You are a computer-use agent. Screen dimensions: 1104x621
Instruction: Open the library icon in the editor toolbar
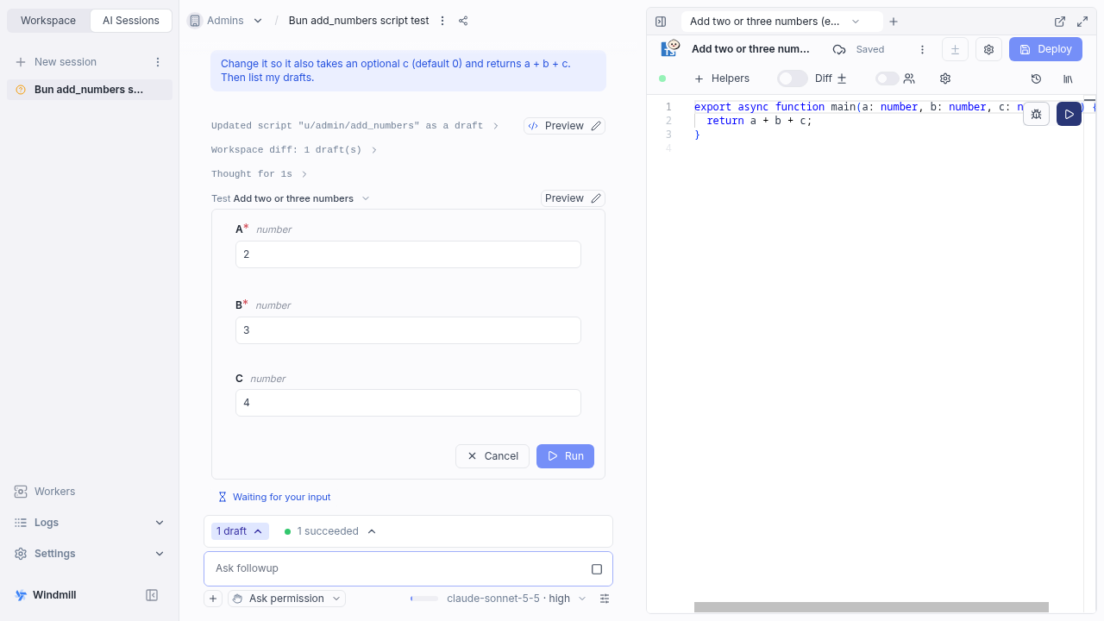click(1068, 78)
